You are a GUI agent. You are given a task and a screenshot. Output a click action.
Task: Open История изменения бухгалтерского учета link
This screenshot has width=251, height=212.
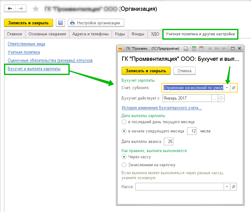[x=162, y=108]
